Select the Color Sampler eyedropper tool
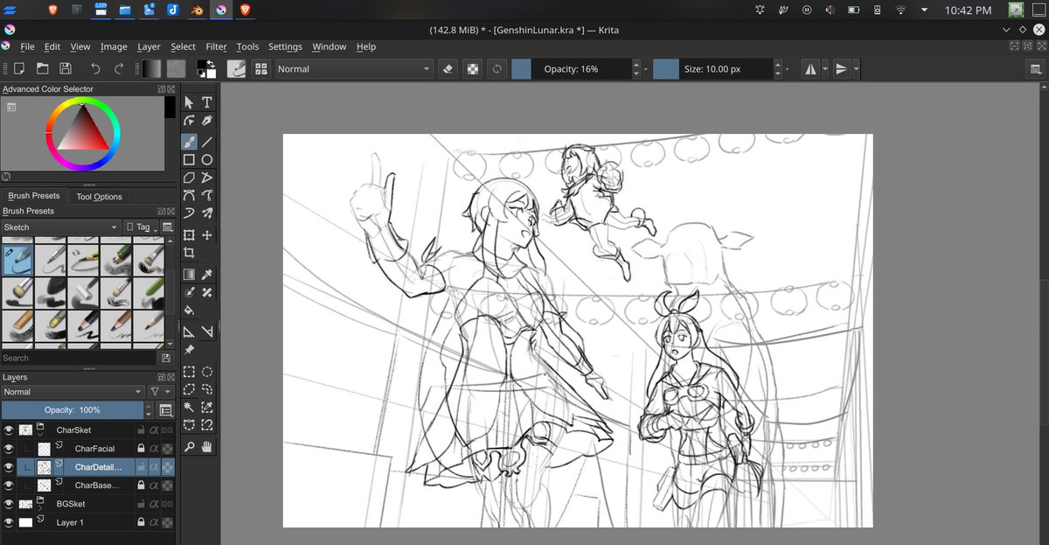Image resolution: width=1049 pixels, height=545 pixels. click(207, 274)
